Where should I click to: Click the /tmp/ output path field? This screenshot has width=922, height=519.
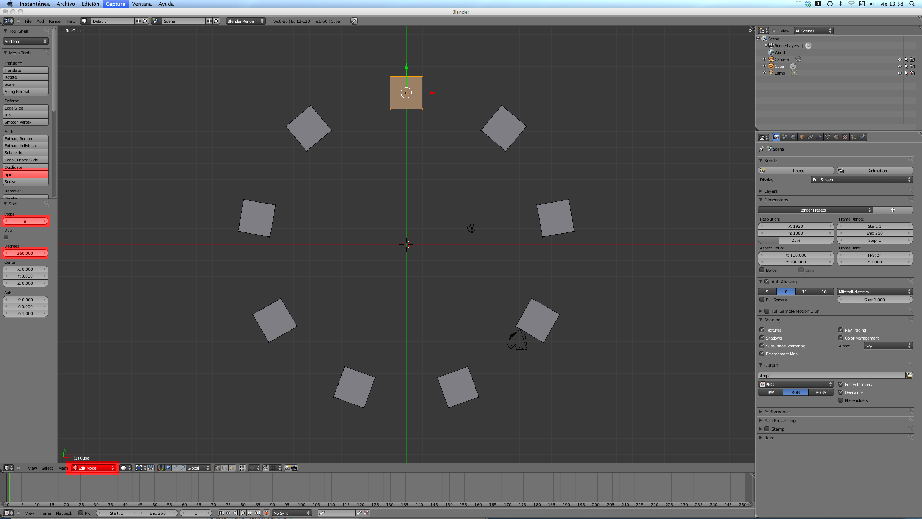pyautogui.click(x=831, y=375)
